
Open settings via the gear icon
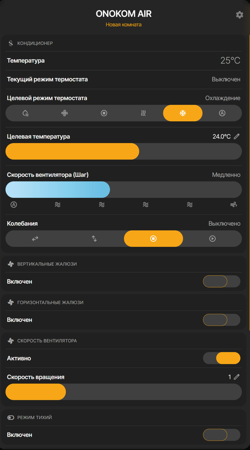click(240, 15)
